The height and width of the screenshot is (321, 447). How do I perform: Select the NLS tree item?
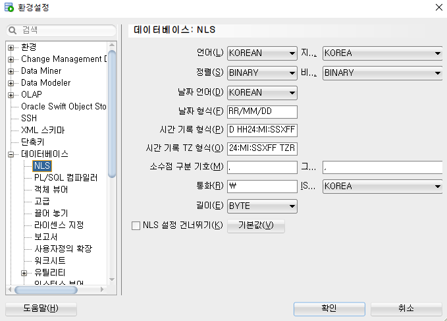pos(42,166)
